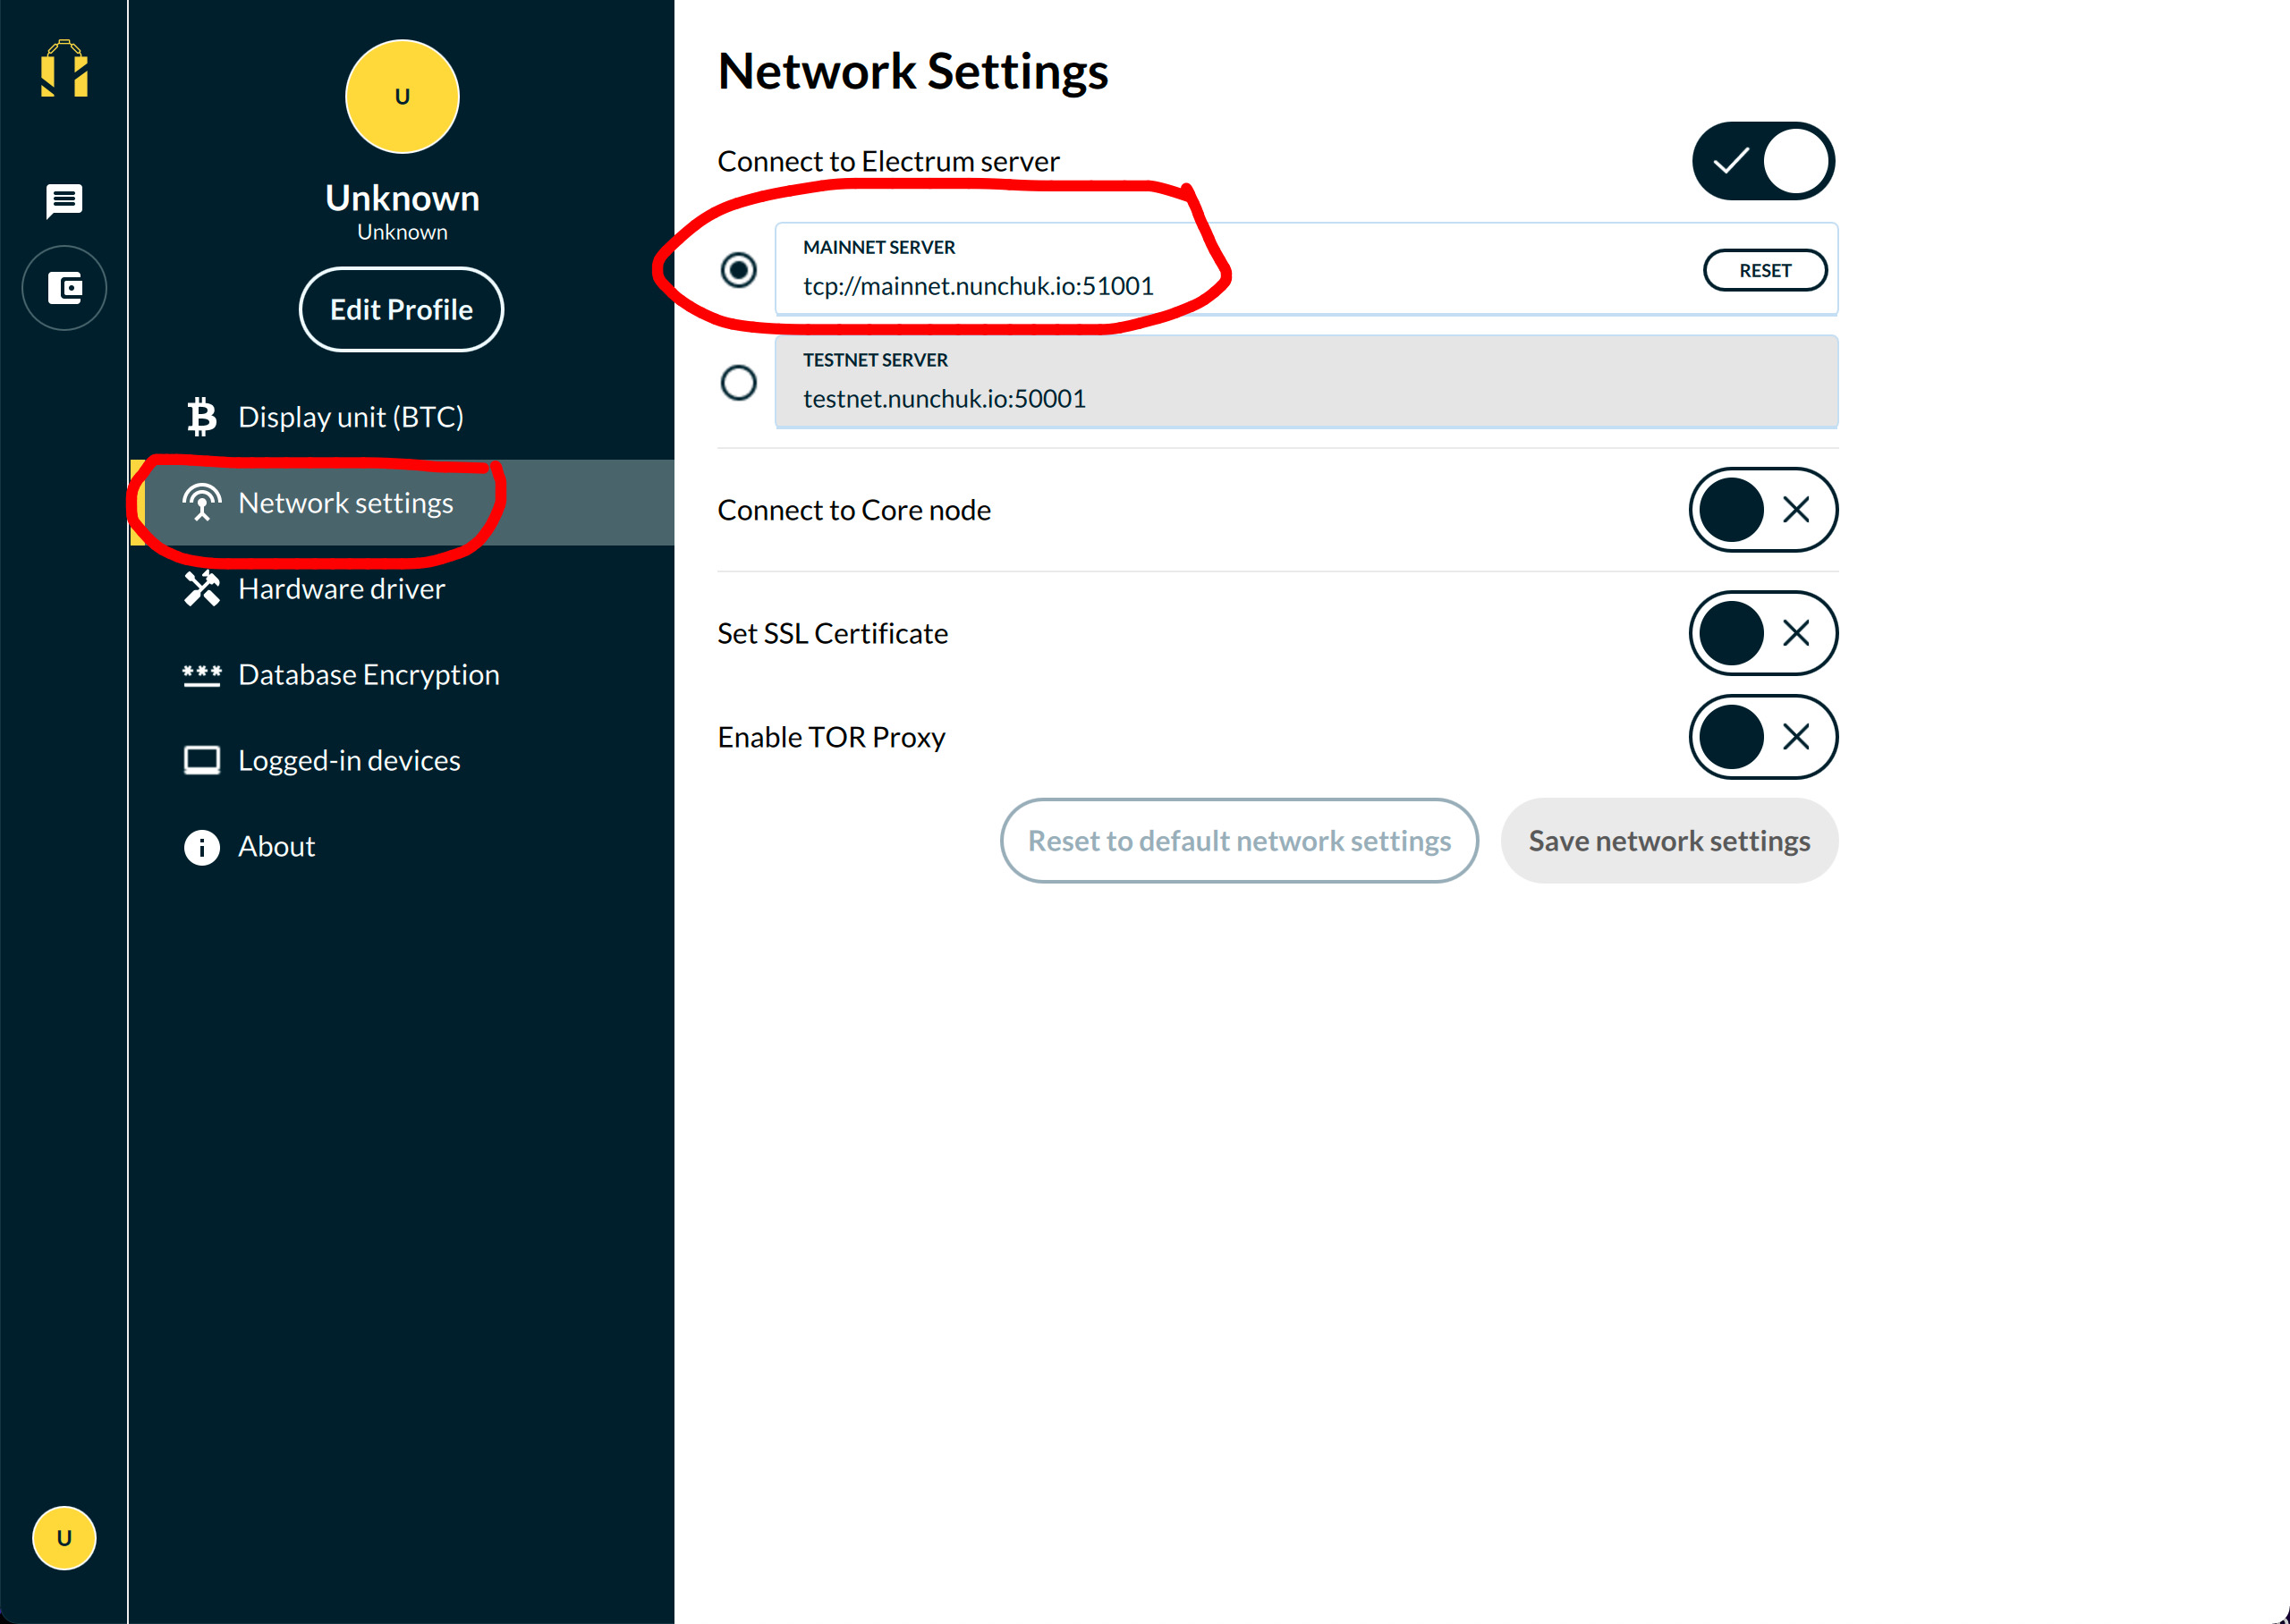Click the 'Connect to Core node' label

tap(854, 510)
